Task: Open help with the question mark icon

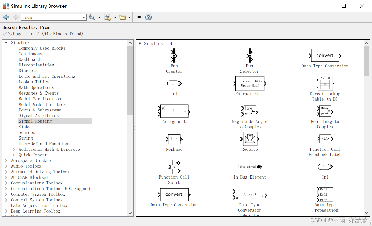Action: (x=148, y=17)
